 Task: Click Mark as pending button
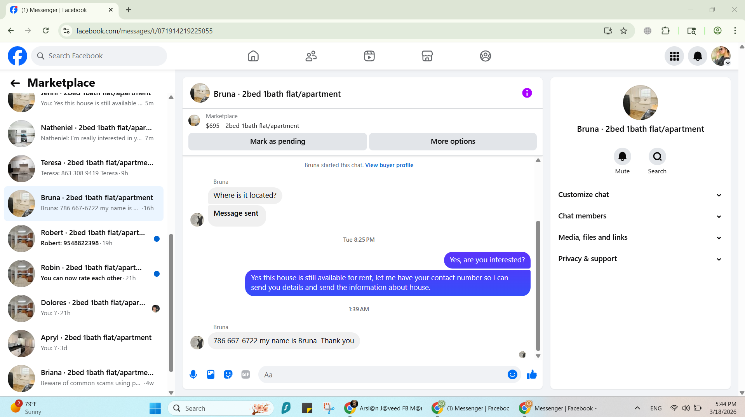(277, 141)
